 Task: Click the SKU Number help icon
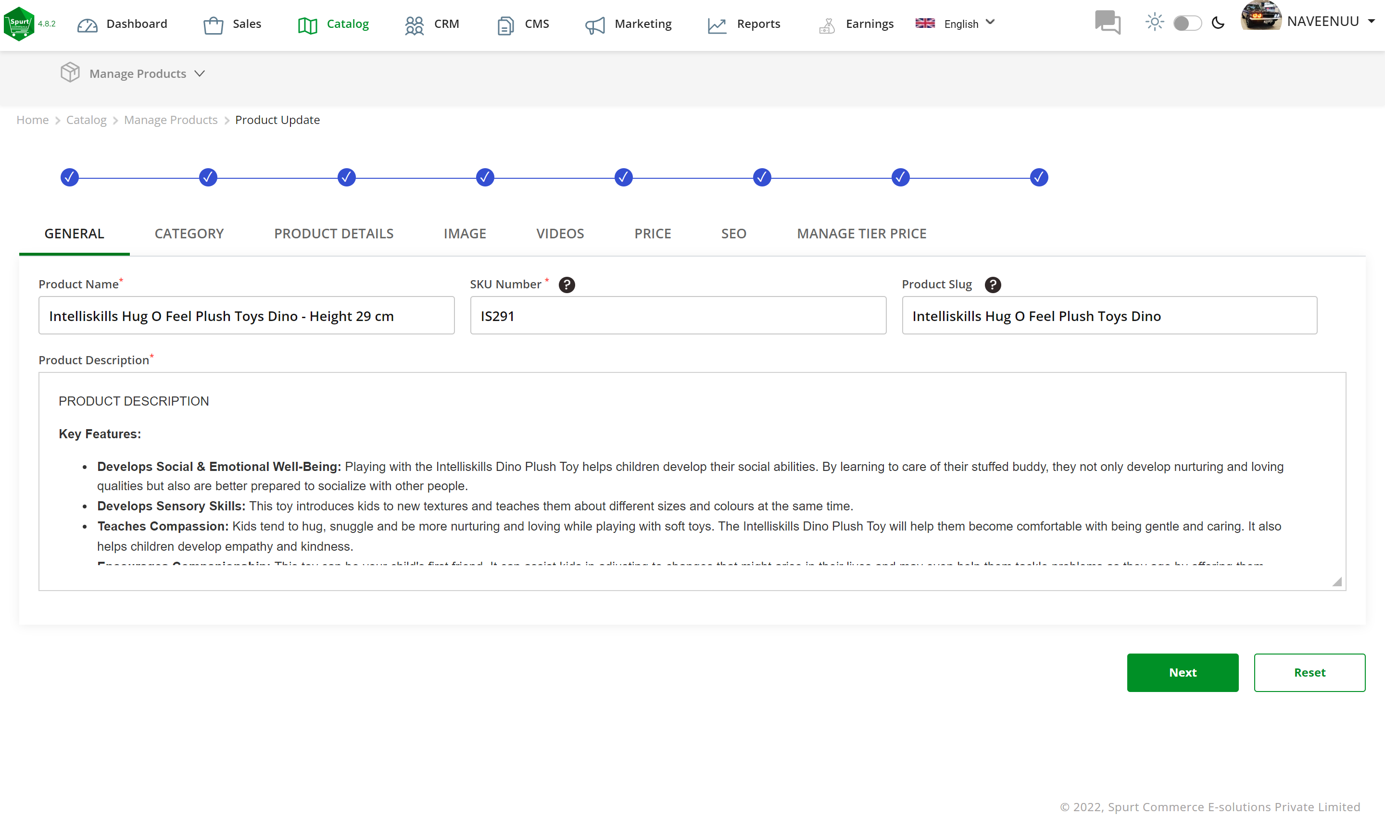tap(567, 284)
